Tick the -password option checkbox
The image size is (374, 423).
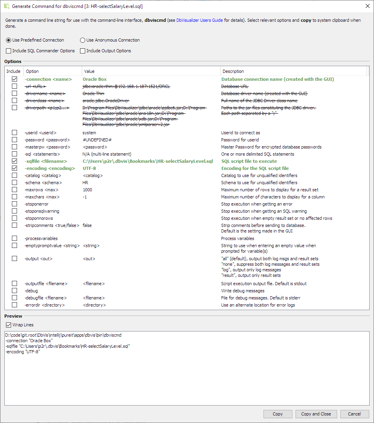click(x=15, y=140)
